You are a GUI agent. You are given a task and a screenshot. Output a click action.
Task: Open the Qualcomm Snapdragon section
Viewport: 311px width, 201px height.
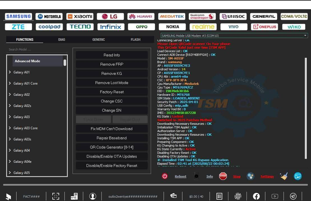tap(203, 16)
